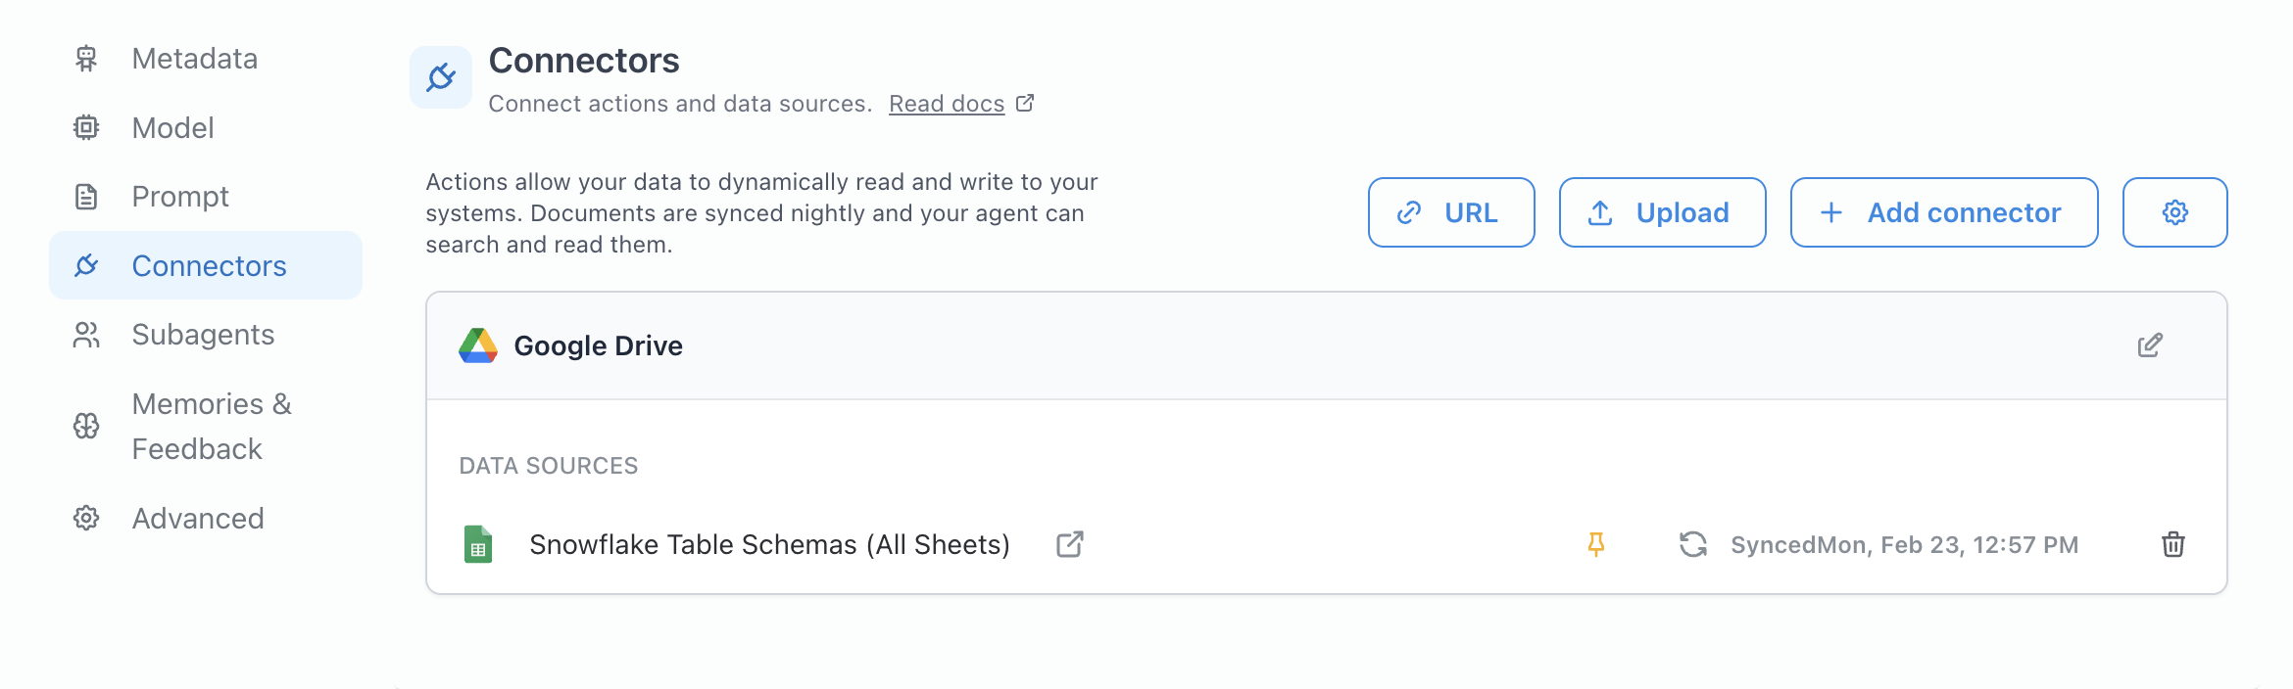
Task: Click the Connectors plug icon in header
Action: (441, 77)
